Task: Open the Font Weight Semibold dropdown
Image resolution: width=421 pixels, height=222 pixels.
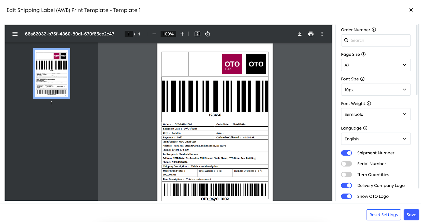Action: (x=376, y=114)
